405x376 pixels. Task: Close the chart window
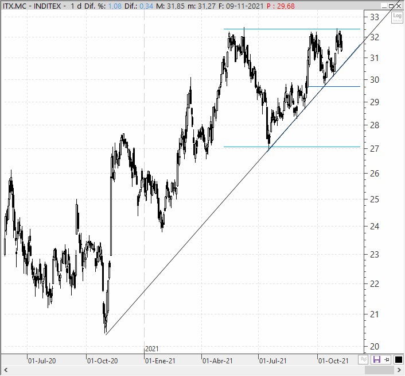click(x=399, y=6)
